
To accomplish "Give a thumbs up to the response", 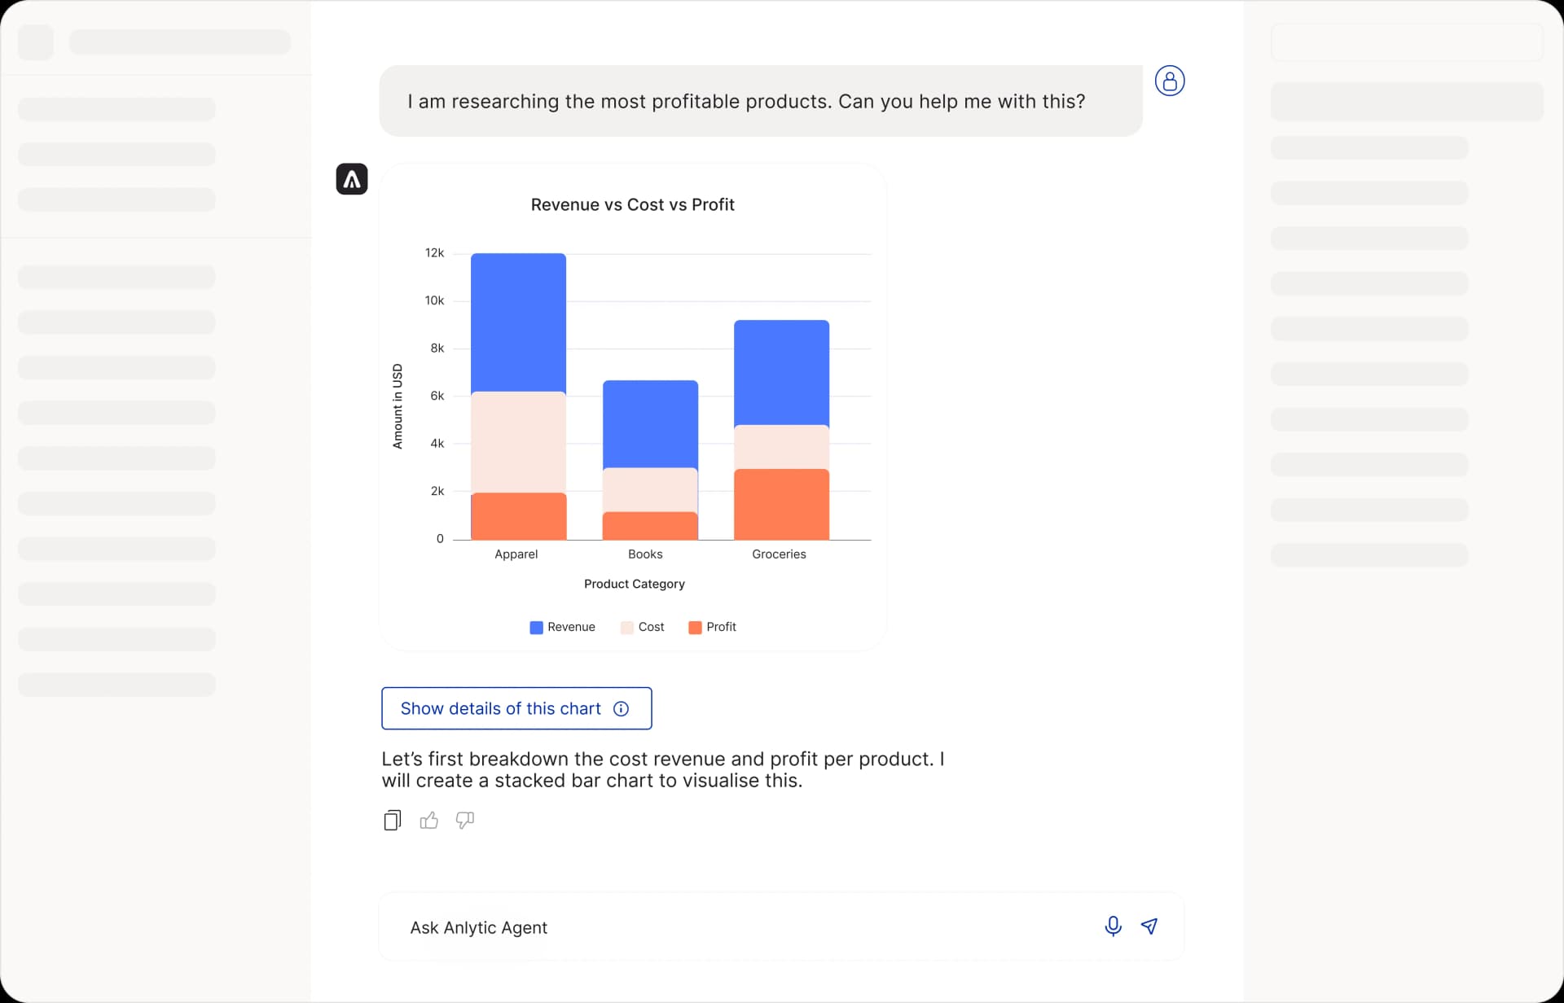I will (x=429, y=820).
